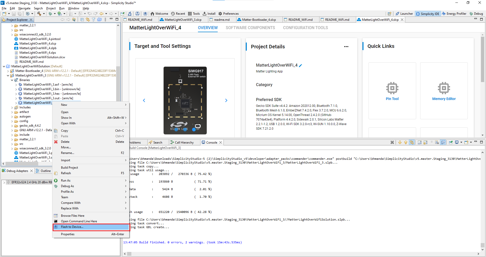
Task: Show next board image with right arrow
Action: pyautogui.click(x=226, y=101)
